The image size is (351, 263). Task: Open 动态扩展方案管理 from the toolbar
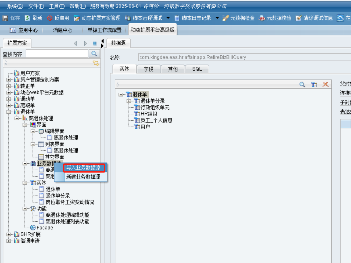click(x=97, y=18)
